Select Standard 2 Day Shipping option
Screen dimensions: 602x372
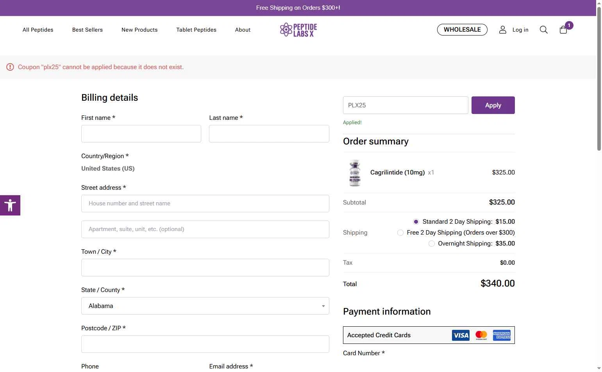click(x=416, y=222)
